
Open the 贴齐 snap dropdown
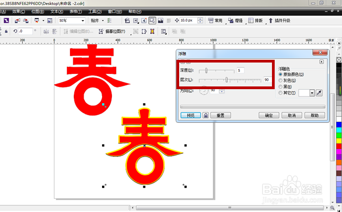pyautogui.click(x=103, y=21)
